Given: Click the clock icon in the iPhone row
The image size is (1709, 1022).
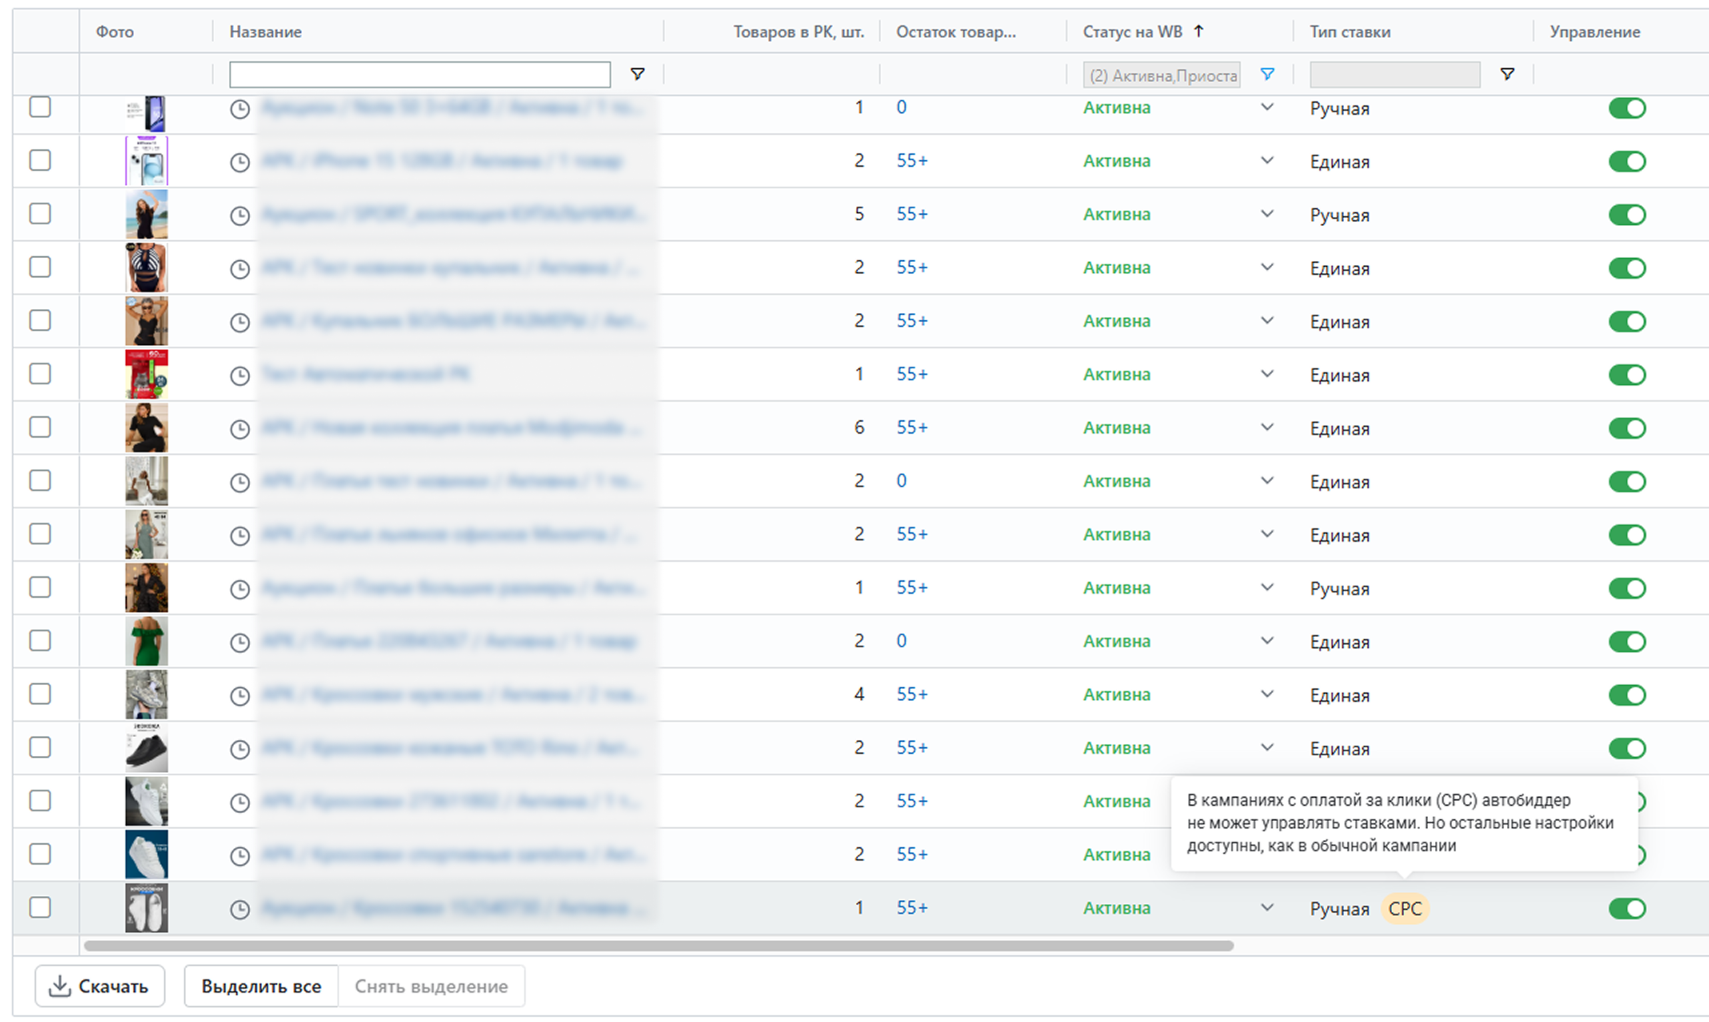Looking at the screenshot, I should 239,163.
